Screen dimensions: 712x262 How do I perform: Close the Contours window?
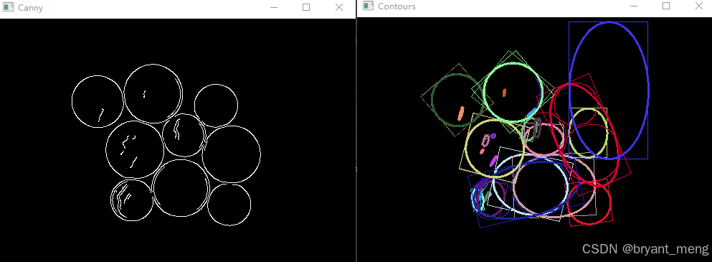[x=699, y=6]
